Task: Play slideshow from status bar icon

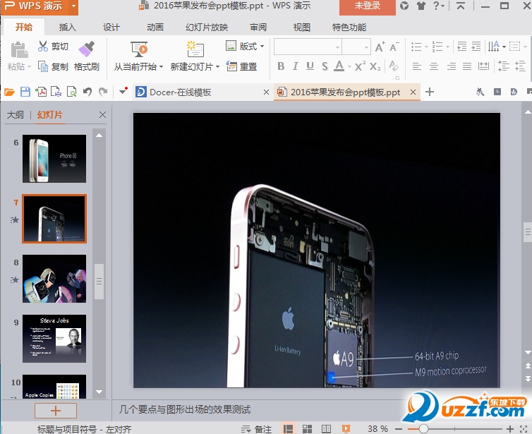Action: [x=346, y=428]
